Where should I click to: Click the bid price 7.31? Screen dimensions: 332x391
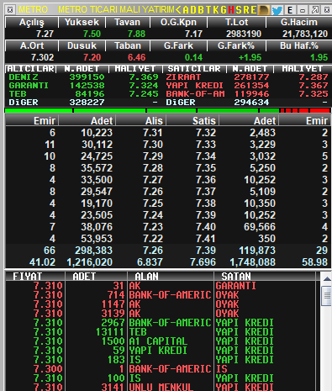click(x=153, y=133)
